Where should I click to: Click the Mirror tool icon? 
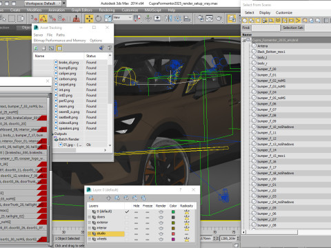pos(168,18)
